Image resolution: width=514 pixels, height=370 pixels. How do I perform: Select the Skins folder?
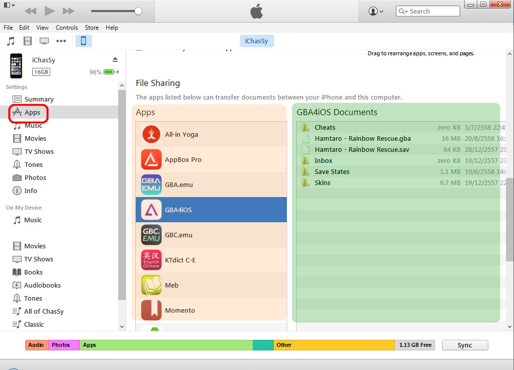coord(401,183)
